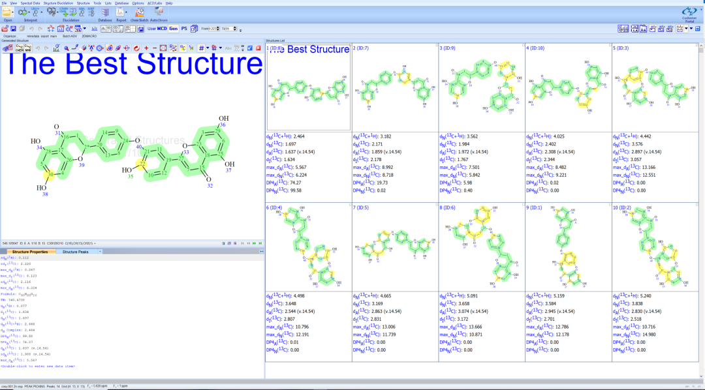705x390 pixels.
Task: Expand the Open button dropdown arrow
Action: click(14, 12)
